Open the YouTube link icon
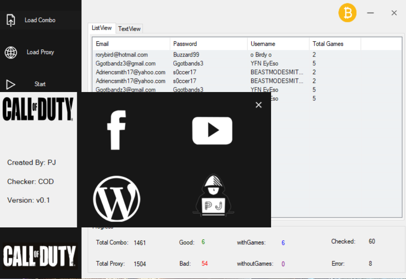Screen dimensions: 406x279 click(x=212, y=130)
